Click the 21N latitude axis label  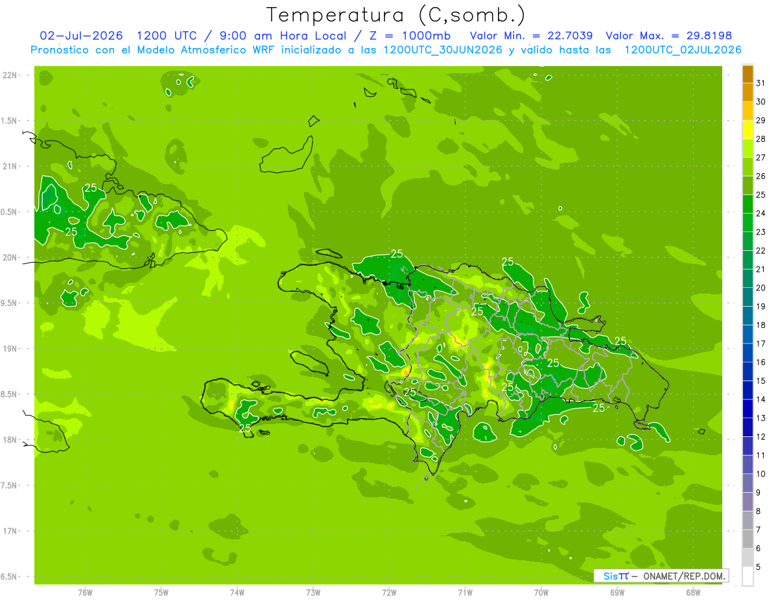click(10, 166)
